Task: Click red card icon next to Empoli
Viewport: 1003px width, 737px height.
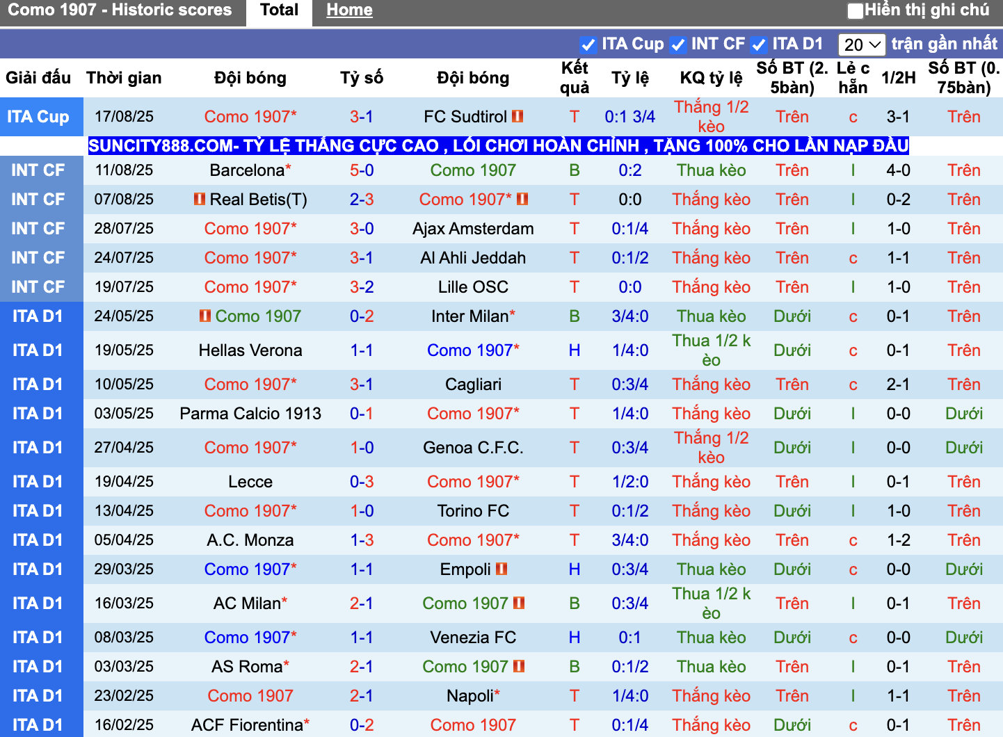Action: [501, 569]
